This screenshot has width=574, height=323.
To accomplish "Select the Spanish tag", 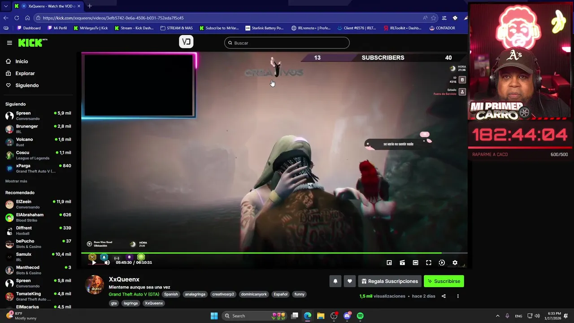I will [x=171, y=294].
